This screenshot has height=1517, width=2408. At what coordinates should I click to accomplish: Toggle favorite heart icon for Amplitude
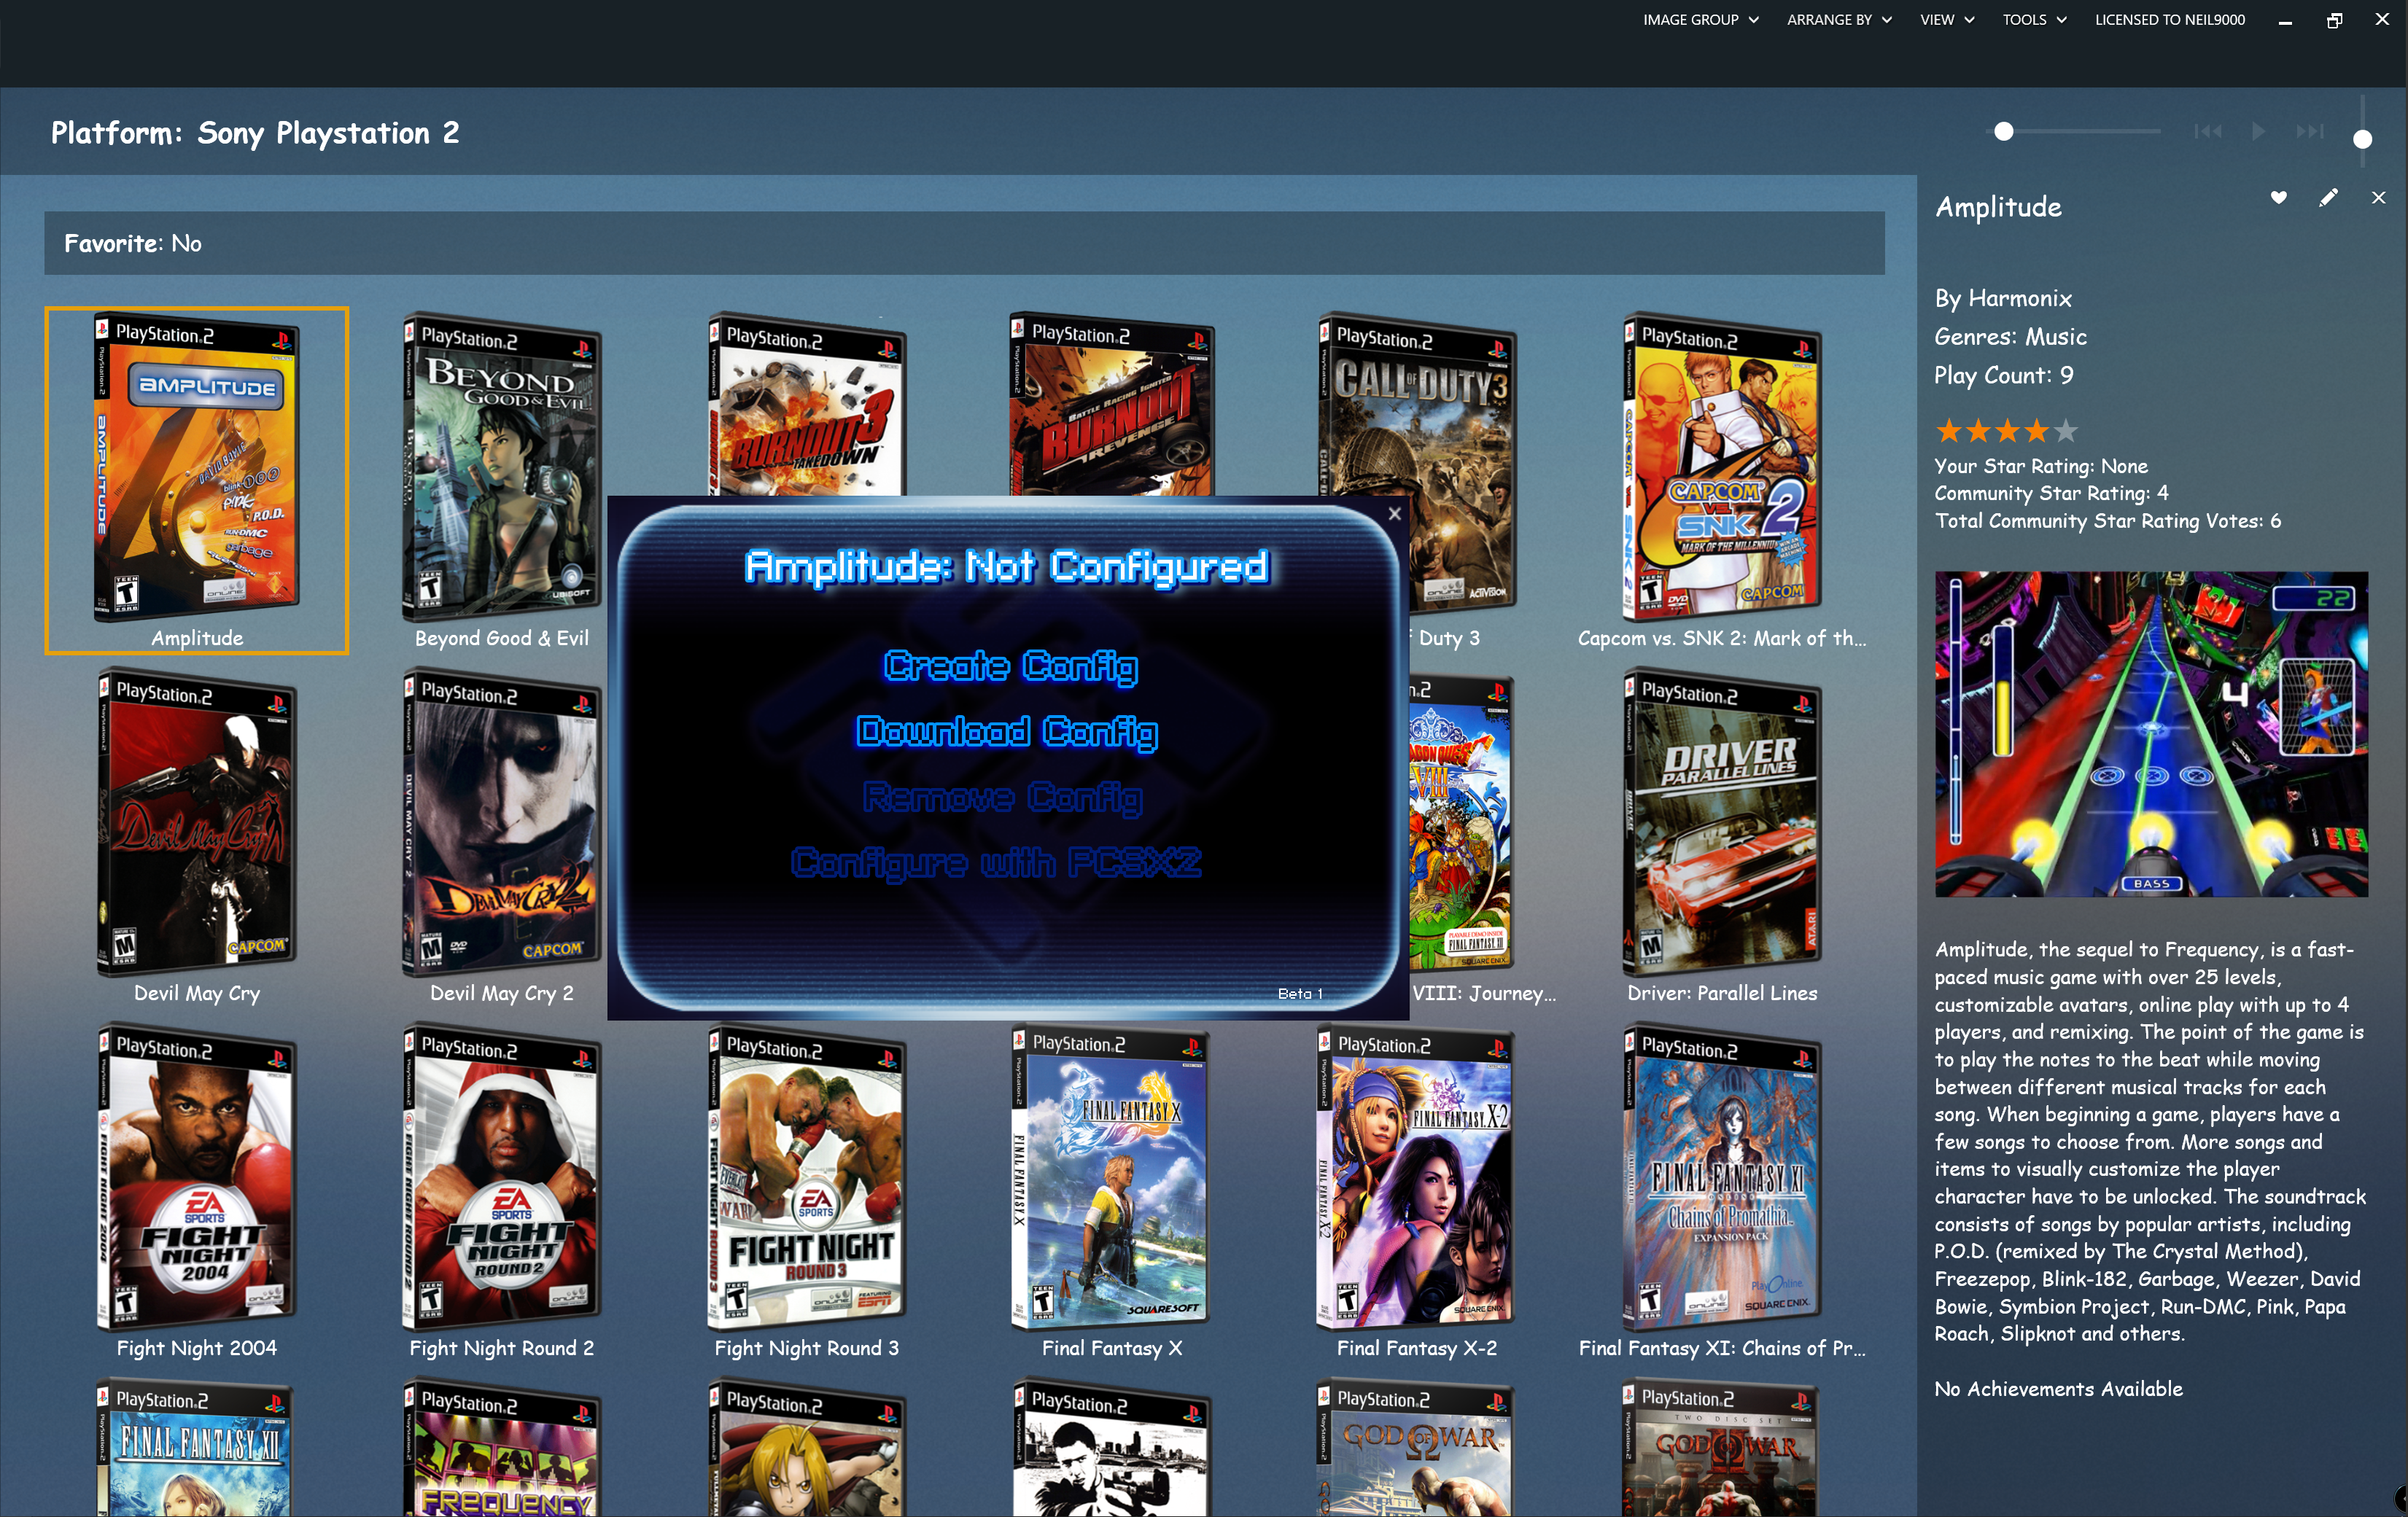[x=2278, y=198]
